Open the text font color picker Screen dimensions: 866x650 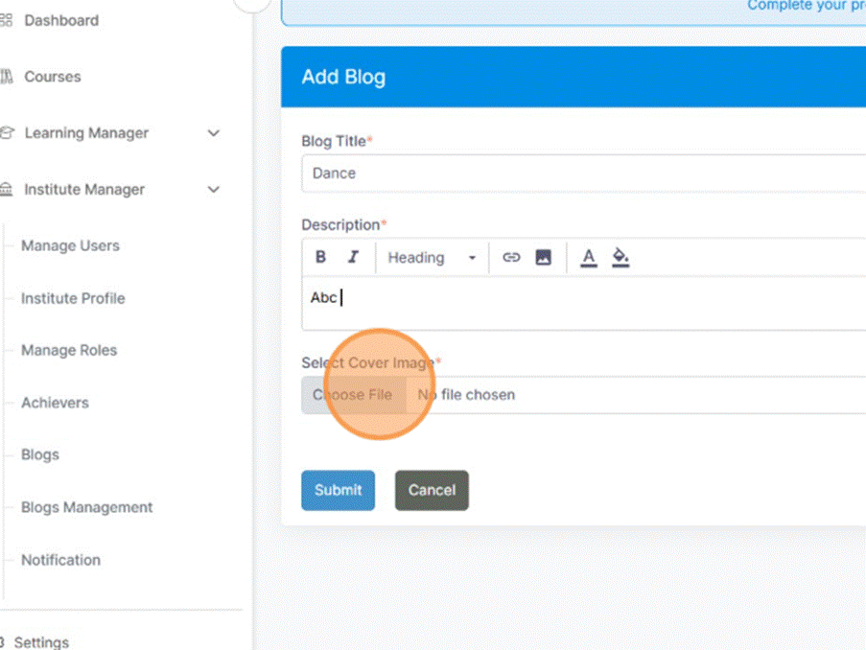[589, 257]
